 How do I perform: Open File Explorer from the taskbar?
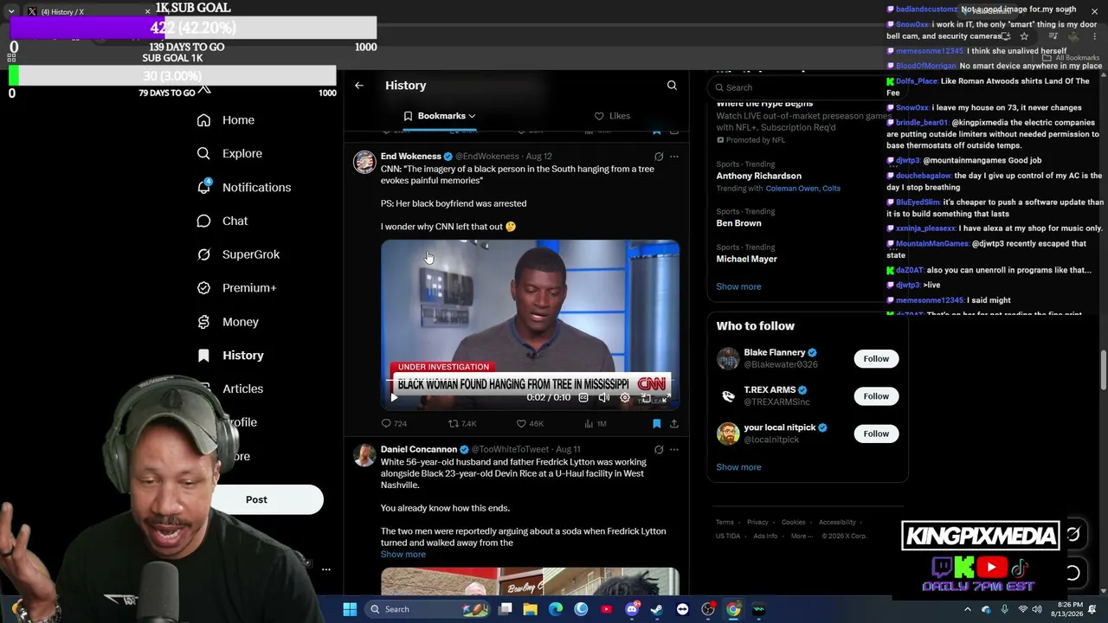531,609
